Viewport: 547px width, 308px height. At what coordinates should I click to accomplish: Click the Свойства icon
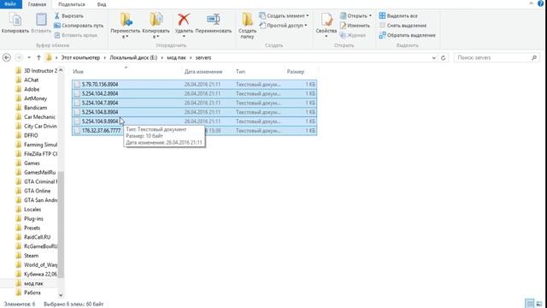[326, 21]
